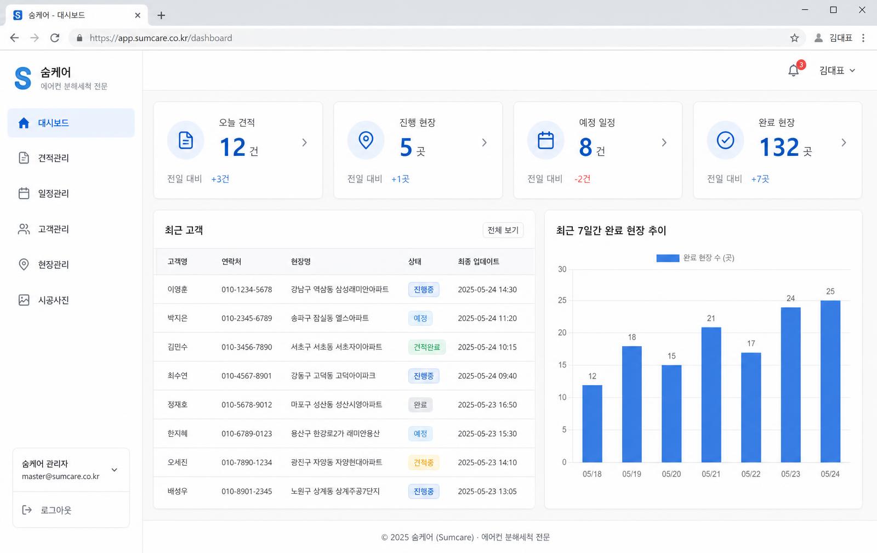Click the 진행 현장 location circle icon
This screenshot has height=553, width=877.
point(366,140)
